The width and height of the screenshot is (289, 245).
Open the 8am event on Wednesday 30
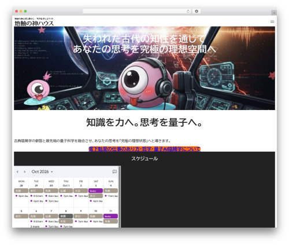click(51, 196)
